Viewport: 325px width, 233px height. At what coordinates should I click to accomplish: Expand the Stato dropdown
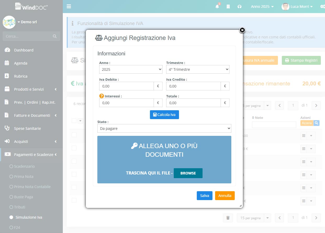[x=164, y=129]
